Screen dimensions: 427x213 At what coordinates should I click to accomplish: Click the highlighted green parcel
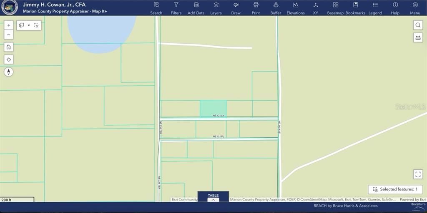[x=213, y=108]
